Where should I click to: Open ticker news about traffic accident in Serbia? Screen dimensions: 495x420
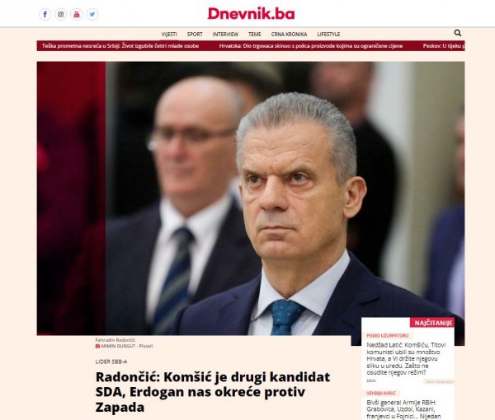pyautogui.click(x=120, y=45)
